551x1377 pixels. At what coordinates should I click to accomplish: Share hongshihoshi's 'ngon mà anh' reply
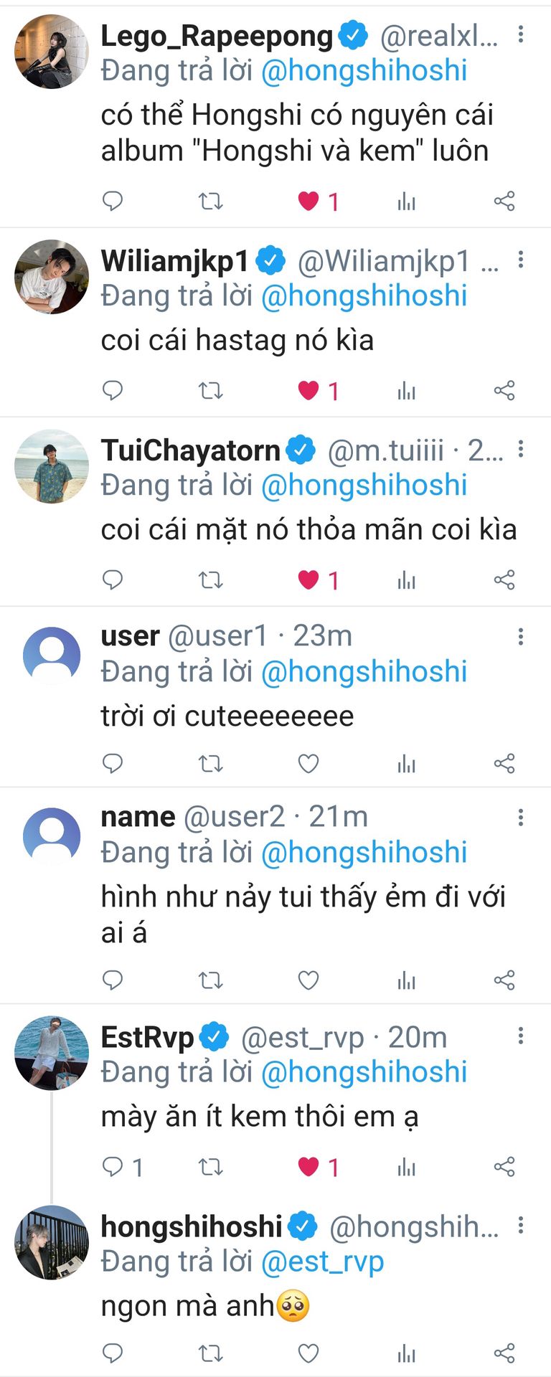504,1353
